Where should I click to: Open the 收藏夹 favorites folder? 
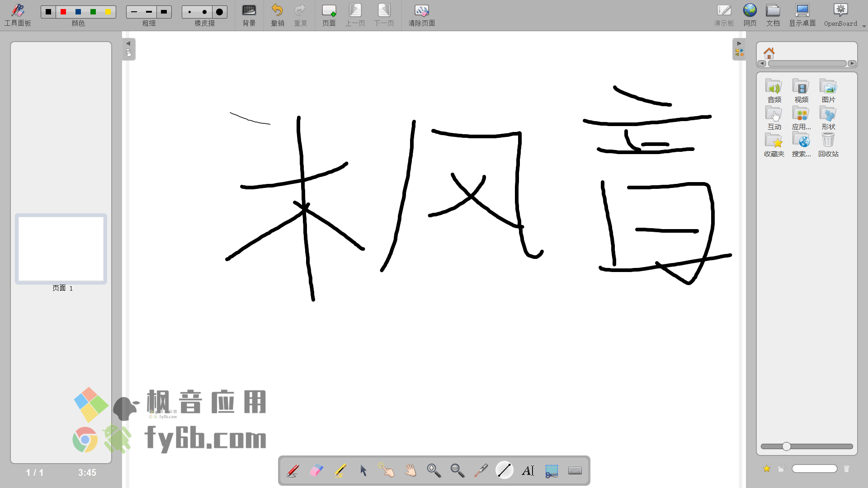[x=774, y=145]
